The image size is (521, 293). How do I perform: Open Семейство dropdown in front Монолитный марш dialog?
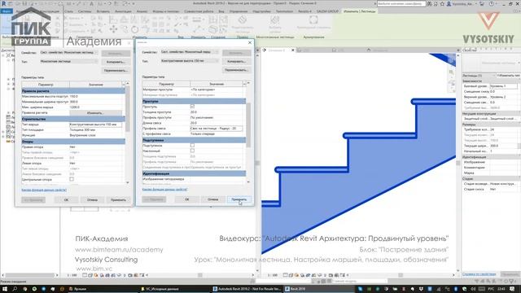click(189, 52)
